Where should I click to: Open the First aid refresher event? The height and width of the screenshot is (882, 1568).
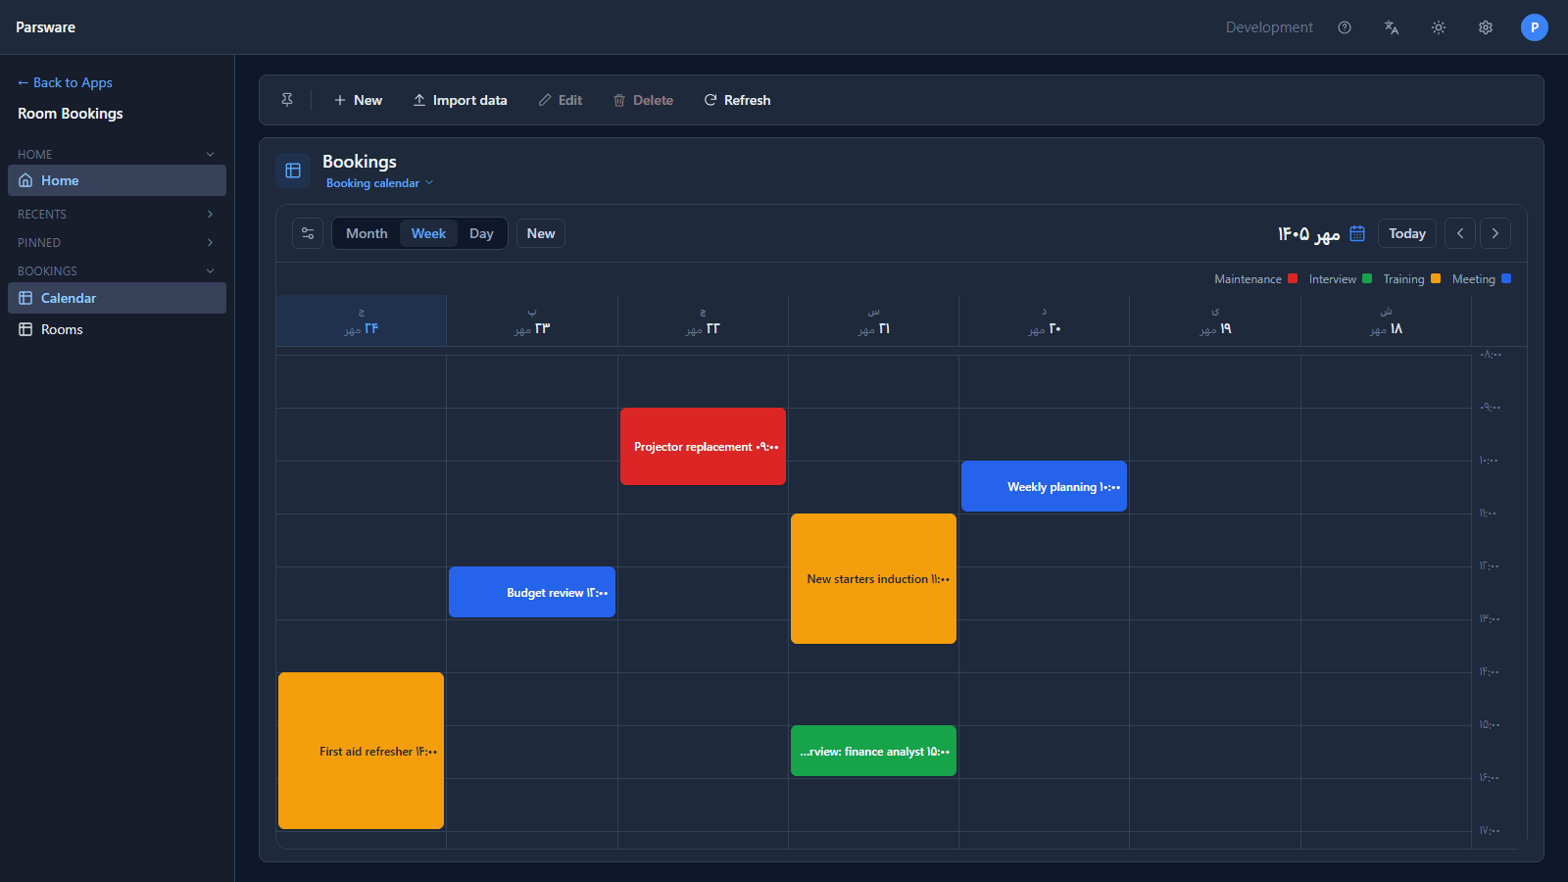point(361,751)
